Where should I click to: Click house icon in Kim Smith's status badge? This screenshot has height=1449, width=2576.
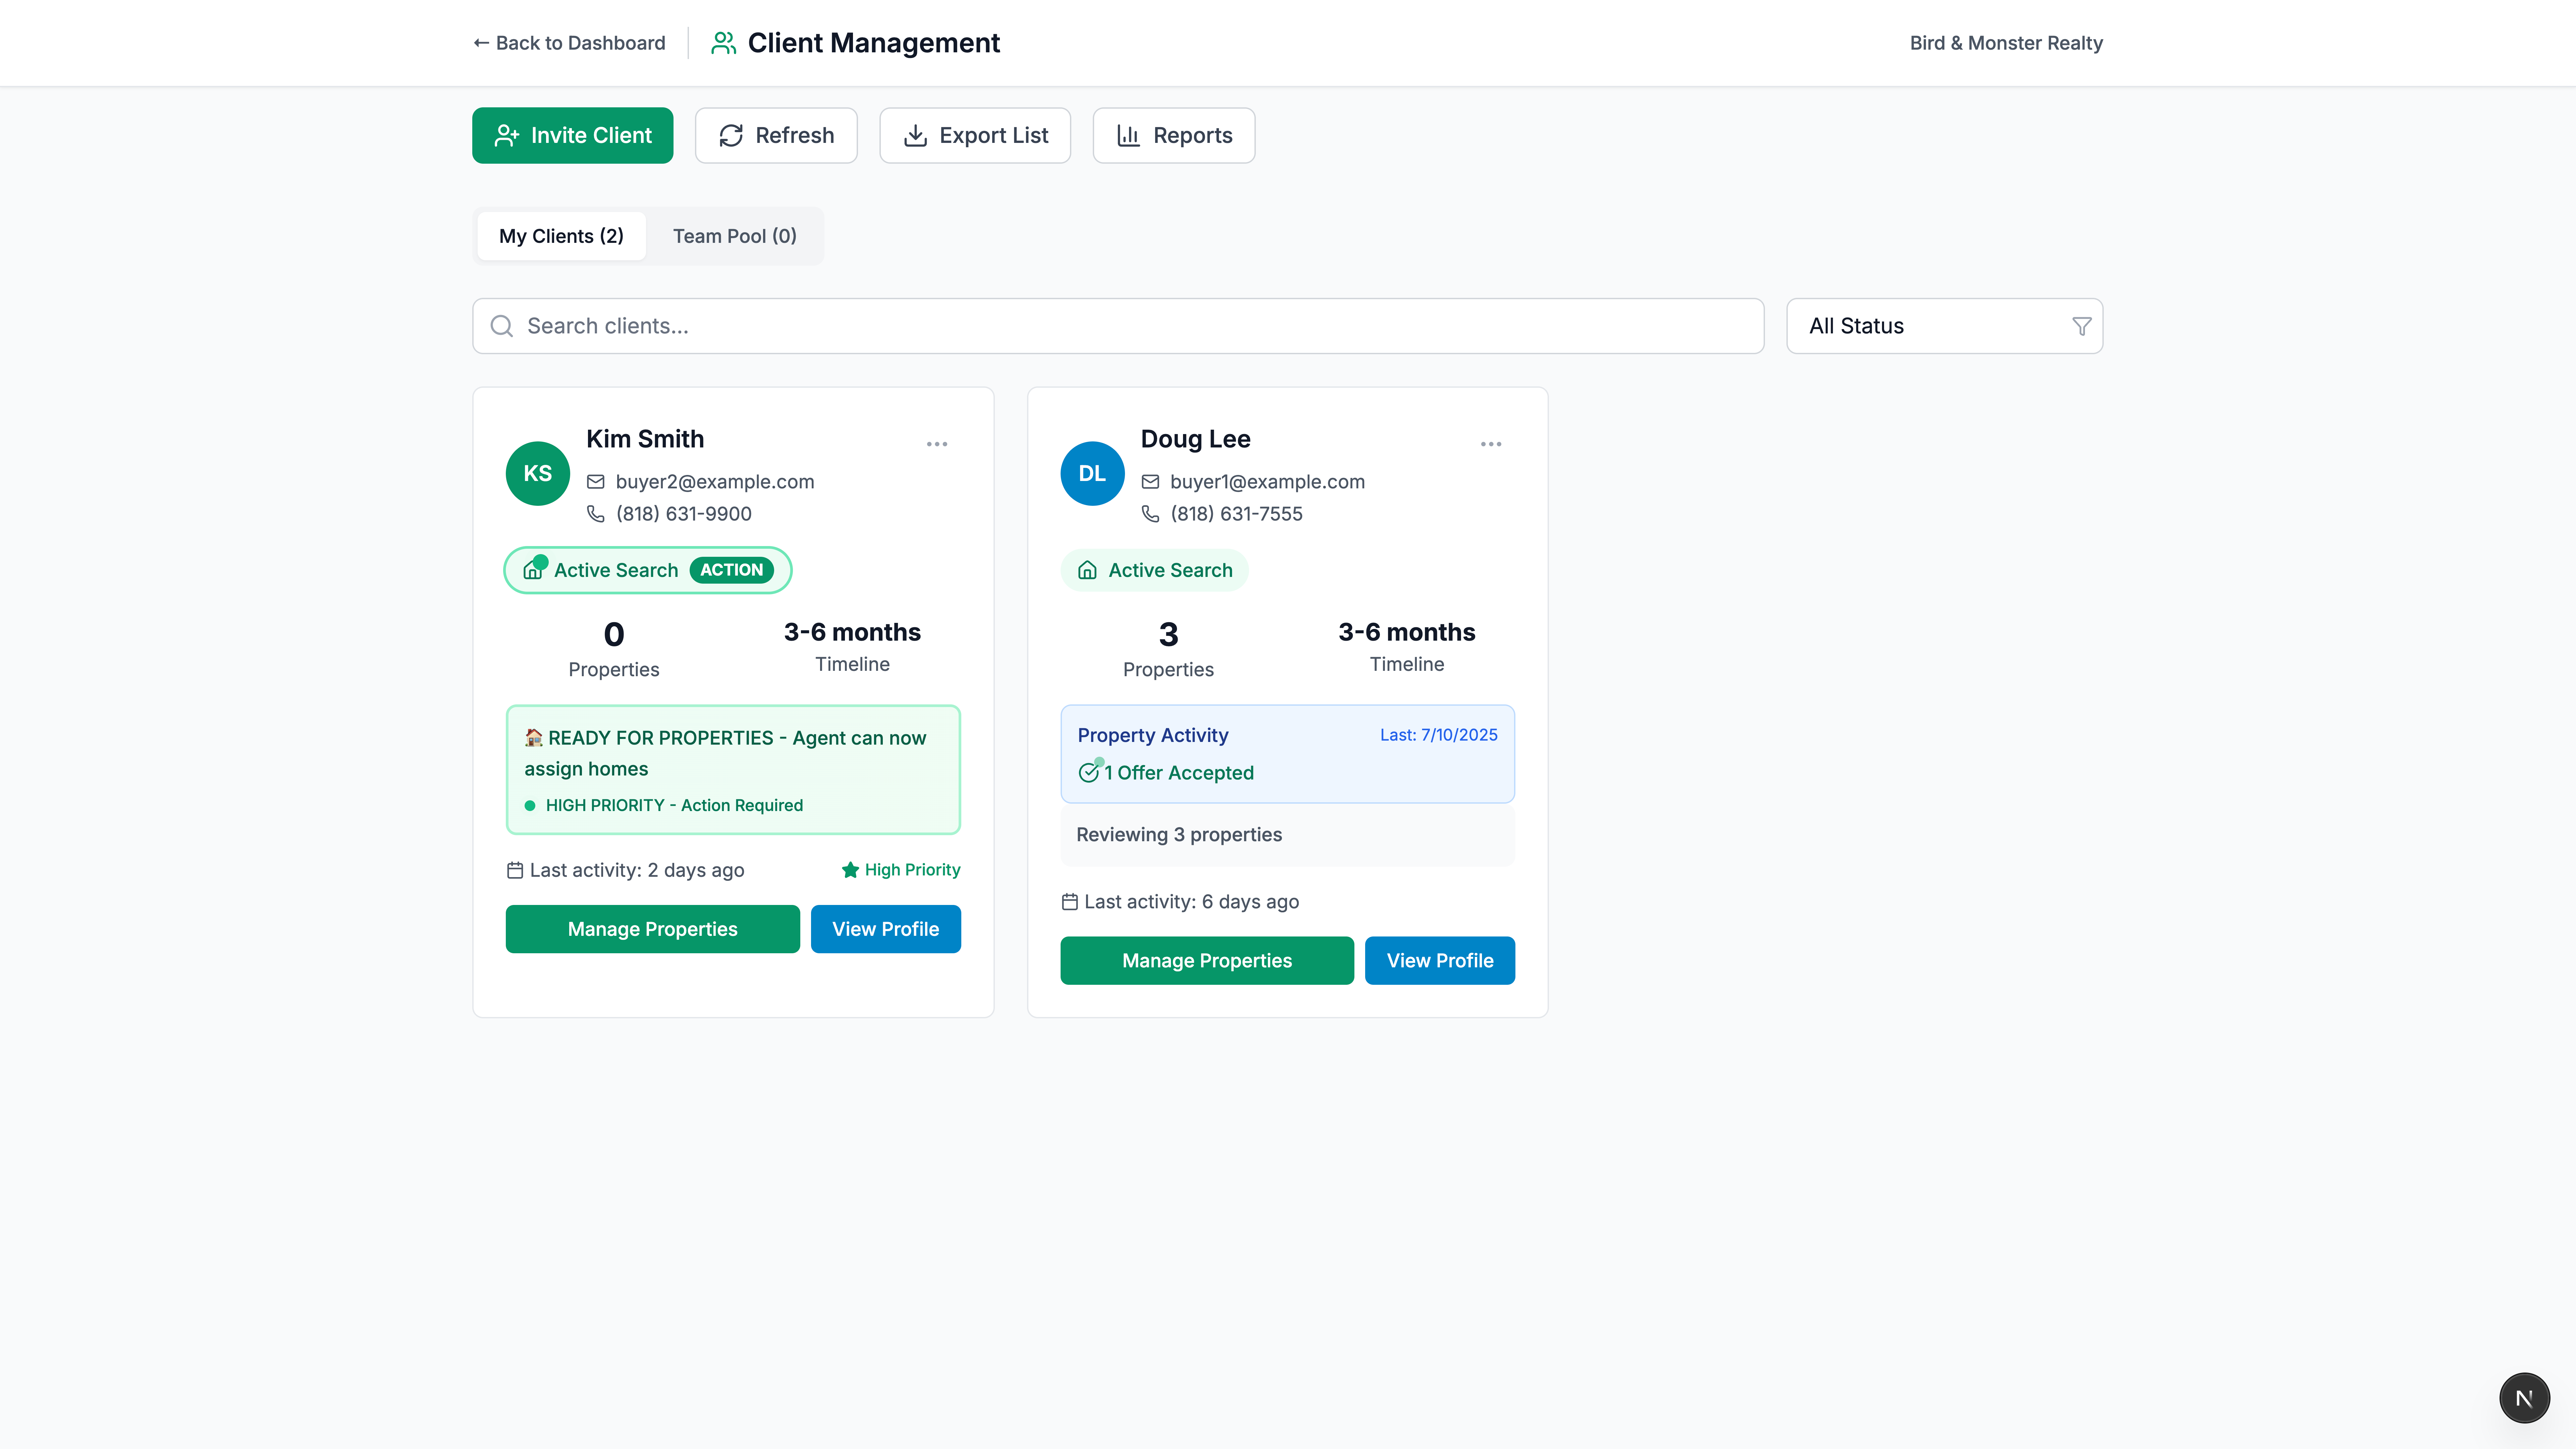[533, 570]
